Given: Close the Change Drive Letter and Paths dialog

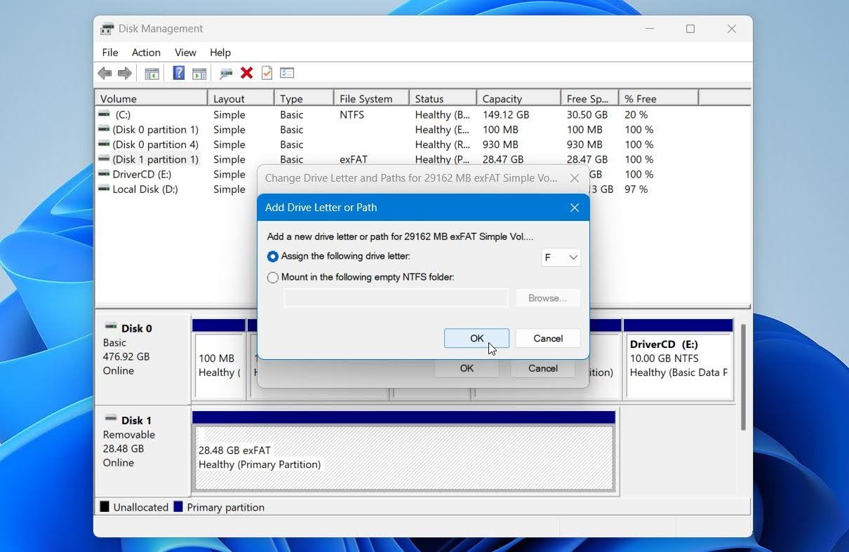Looking at the screenshot, I should 575,178.
